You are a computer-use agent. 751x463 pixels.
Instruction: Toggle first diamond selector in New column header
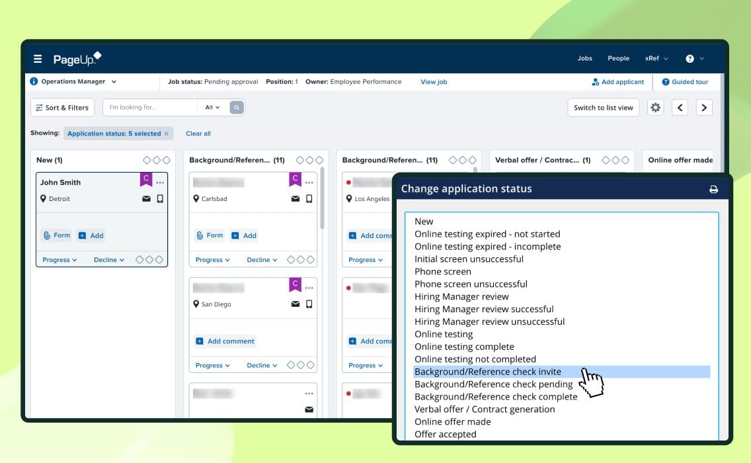coord(147,160)
